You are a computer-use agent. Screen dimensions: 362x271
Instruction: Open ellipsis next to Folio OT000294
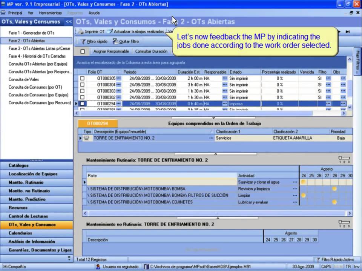click(x=118, y=104)
